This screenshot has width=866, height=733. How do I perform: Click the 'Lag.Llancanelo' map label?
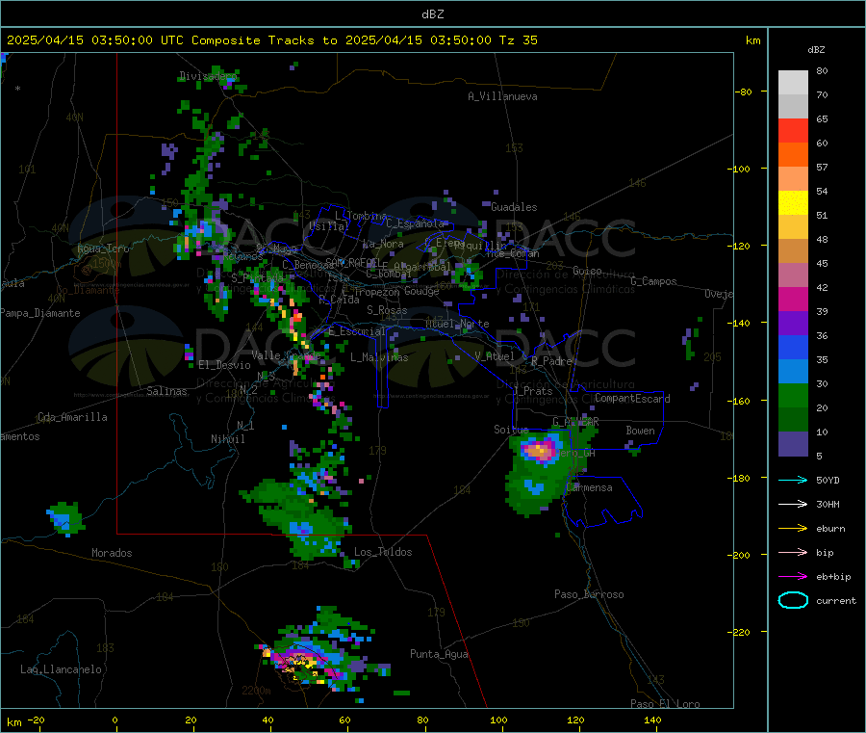(61, 669)
